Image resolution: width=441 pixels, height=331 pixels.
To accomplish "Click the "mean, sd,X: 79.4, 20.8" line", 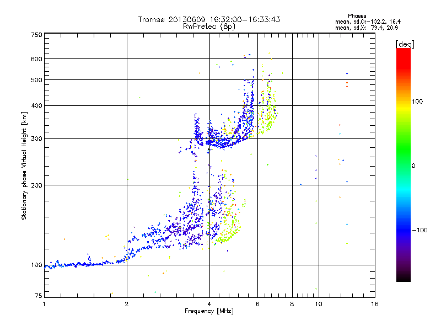I will (367, 28).
